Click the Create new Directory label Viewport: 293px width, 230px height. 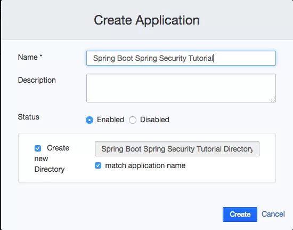[x=52, y=158]
